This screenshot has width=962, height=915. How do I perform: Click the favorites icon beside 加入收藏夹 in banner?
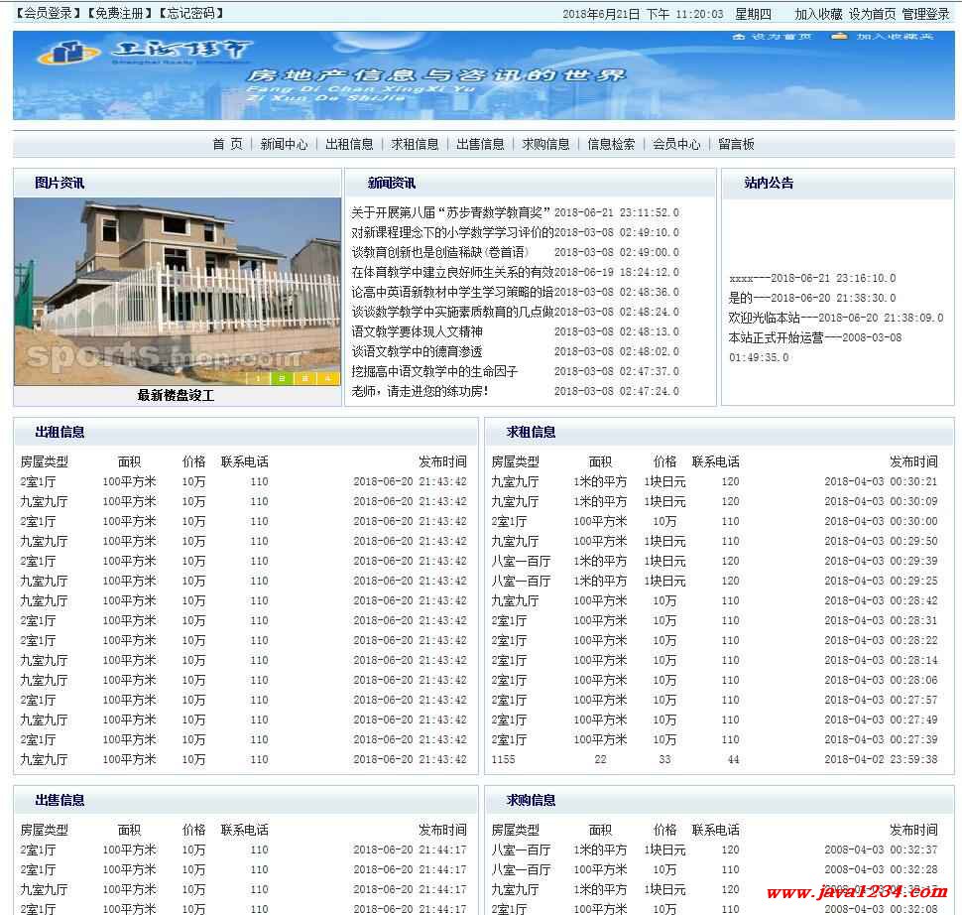[x=839, y=37]
